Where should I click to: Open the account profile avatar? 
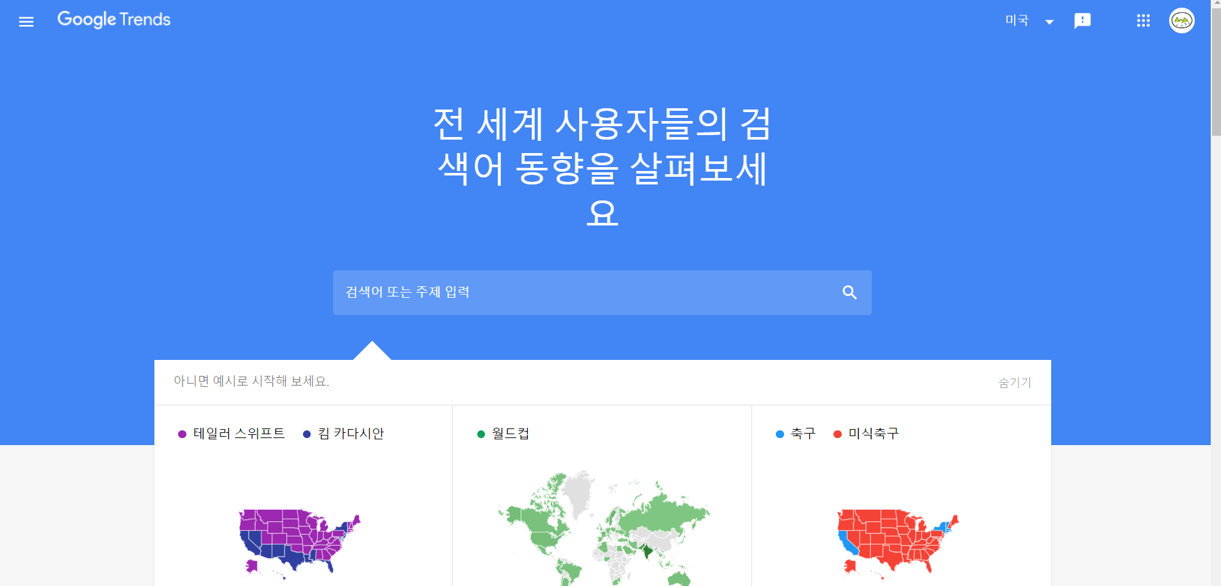[1182, 20]
